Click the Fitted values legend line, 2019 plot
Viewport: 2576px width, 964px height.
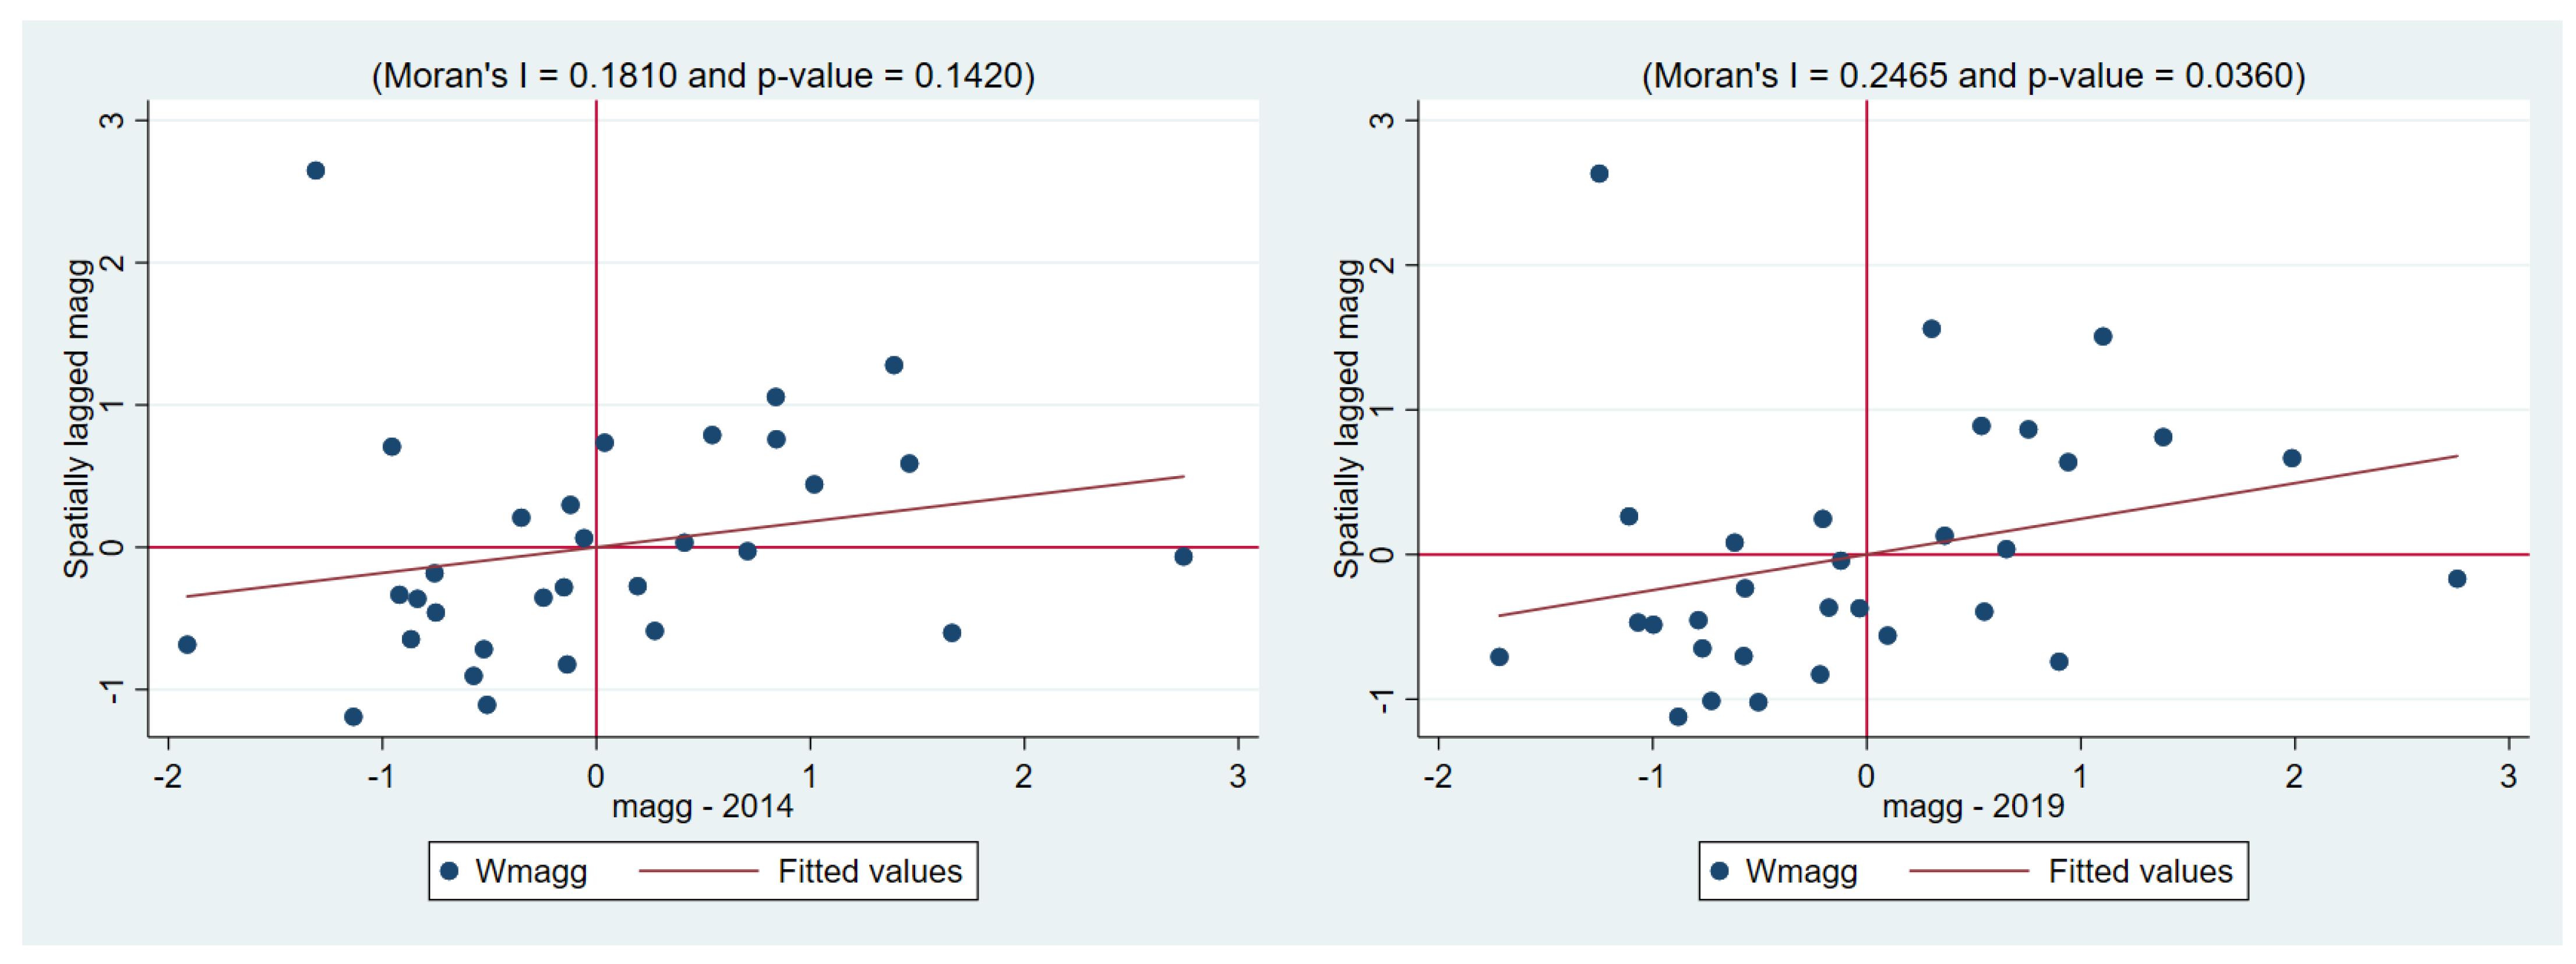click(x=1968, y=871)
